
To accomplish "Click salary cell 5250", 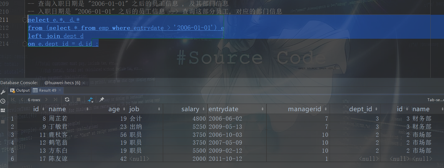I will pyautogui.click(x=199, y=127).
